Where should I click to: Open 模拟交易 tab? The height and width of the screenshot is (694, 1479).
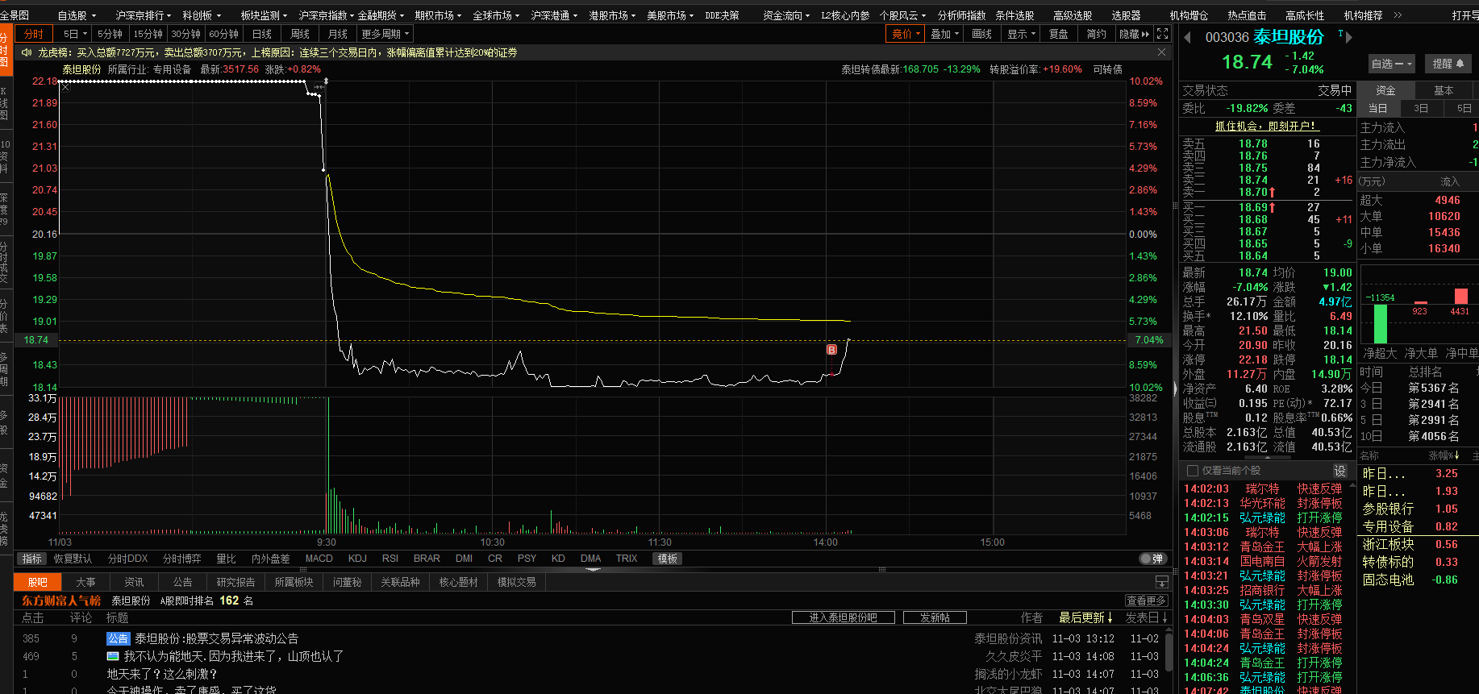tap(516, 582)
